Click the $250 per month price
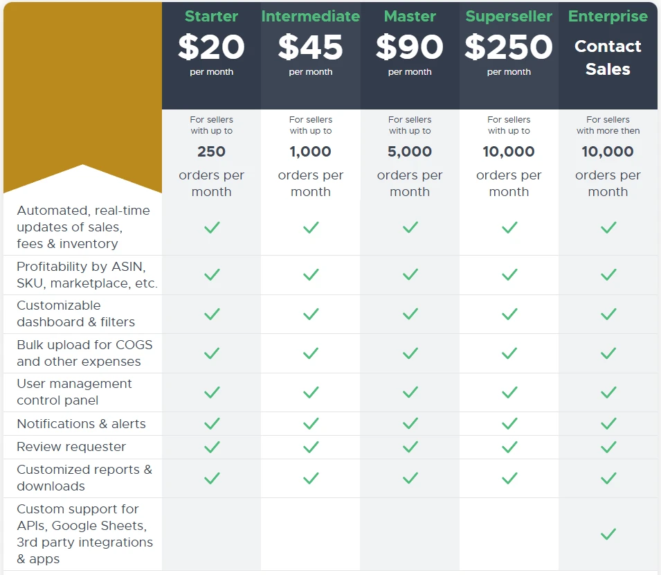 coord(509,54)
